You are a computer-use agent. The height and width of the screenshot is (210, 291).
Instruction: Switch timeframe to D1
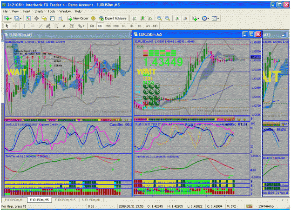(x=140, y=26)
